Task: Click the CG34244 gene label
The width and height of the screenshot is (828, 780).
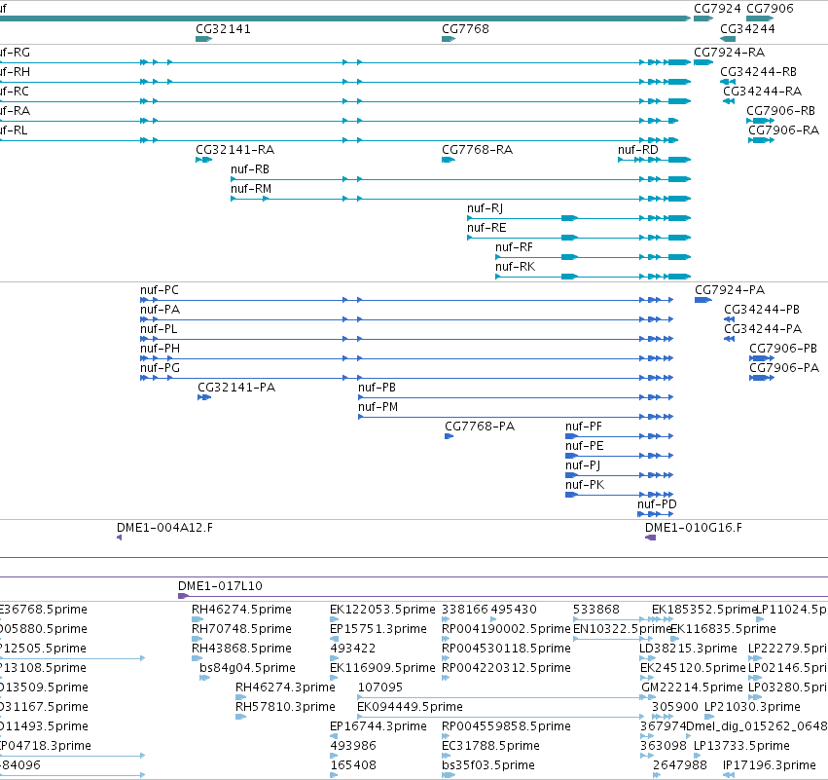Action: (747, 29)
